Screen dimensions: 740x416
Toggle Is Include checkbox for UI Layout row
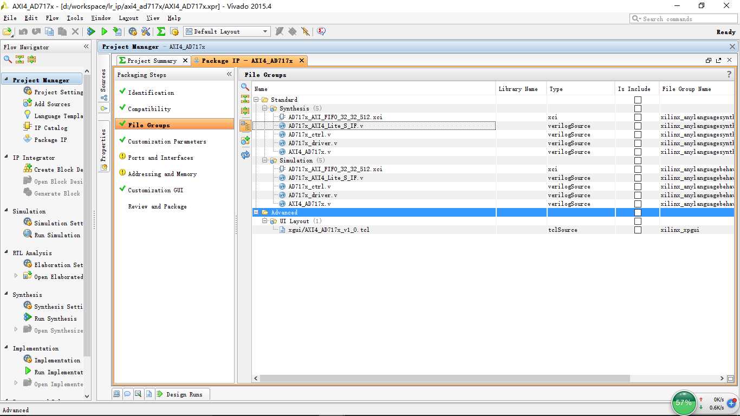coord(638,221)
